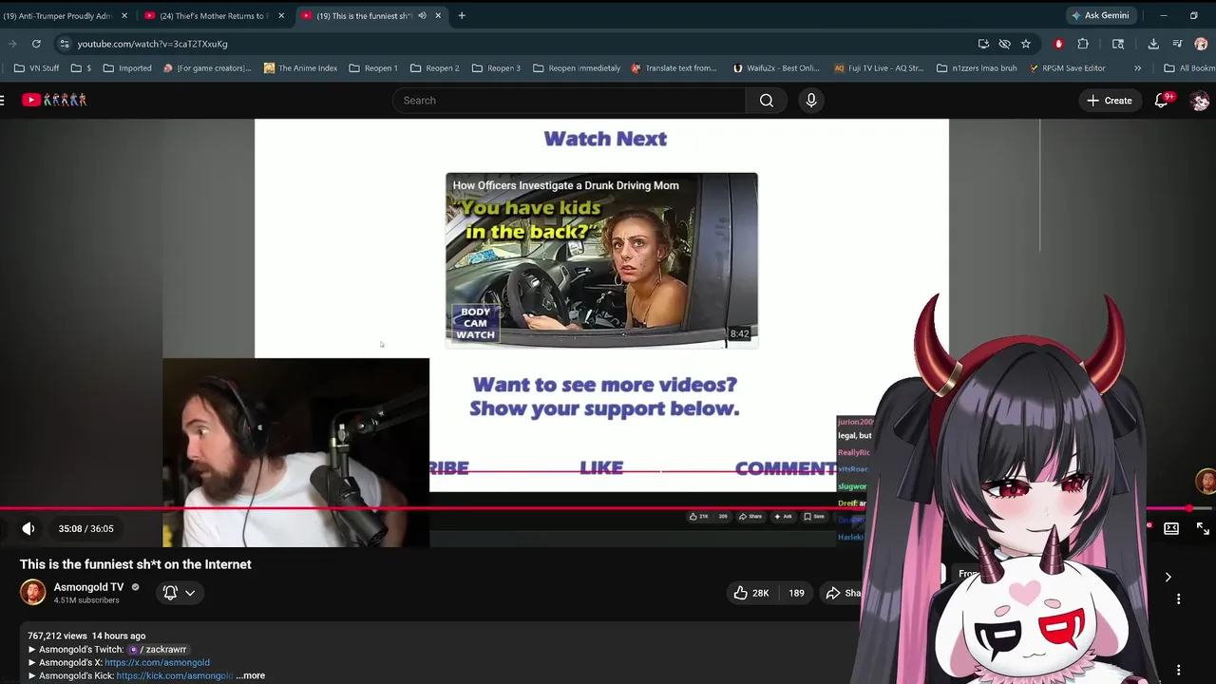Open the x.com/asmongold link

coord(157,662)
